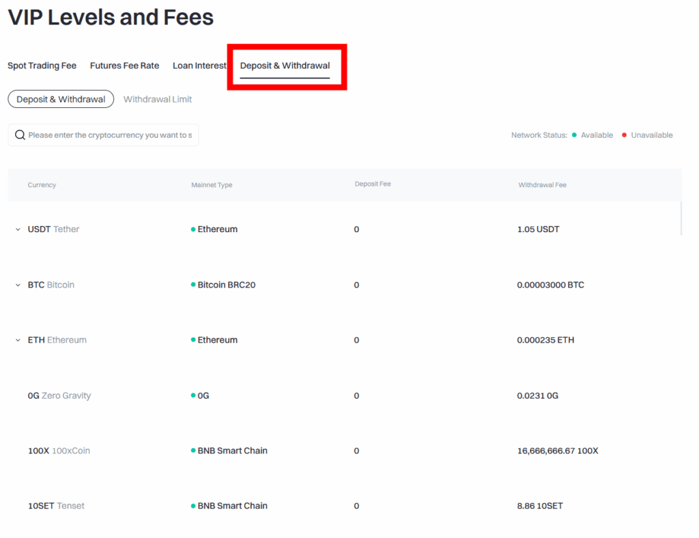699x538 pixels.
Task: Expand the BTC Bitcoin row chevron
Action: point(18,285)
